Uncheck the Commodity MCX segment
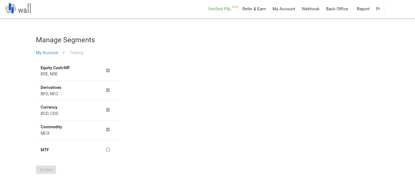This screenshot has width=415, height=192. (x=108, y=129)
